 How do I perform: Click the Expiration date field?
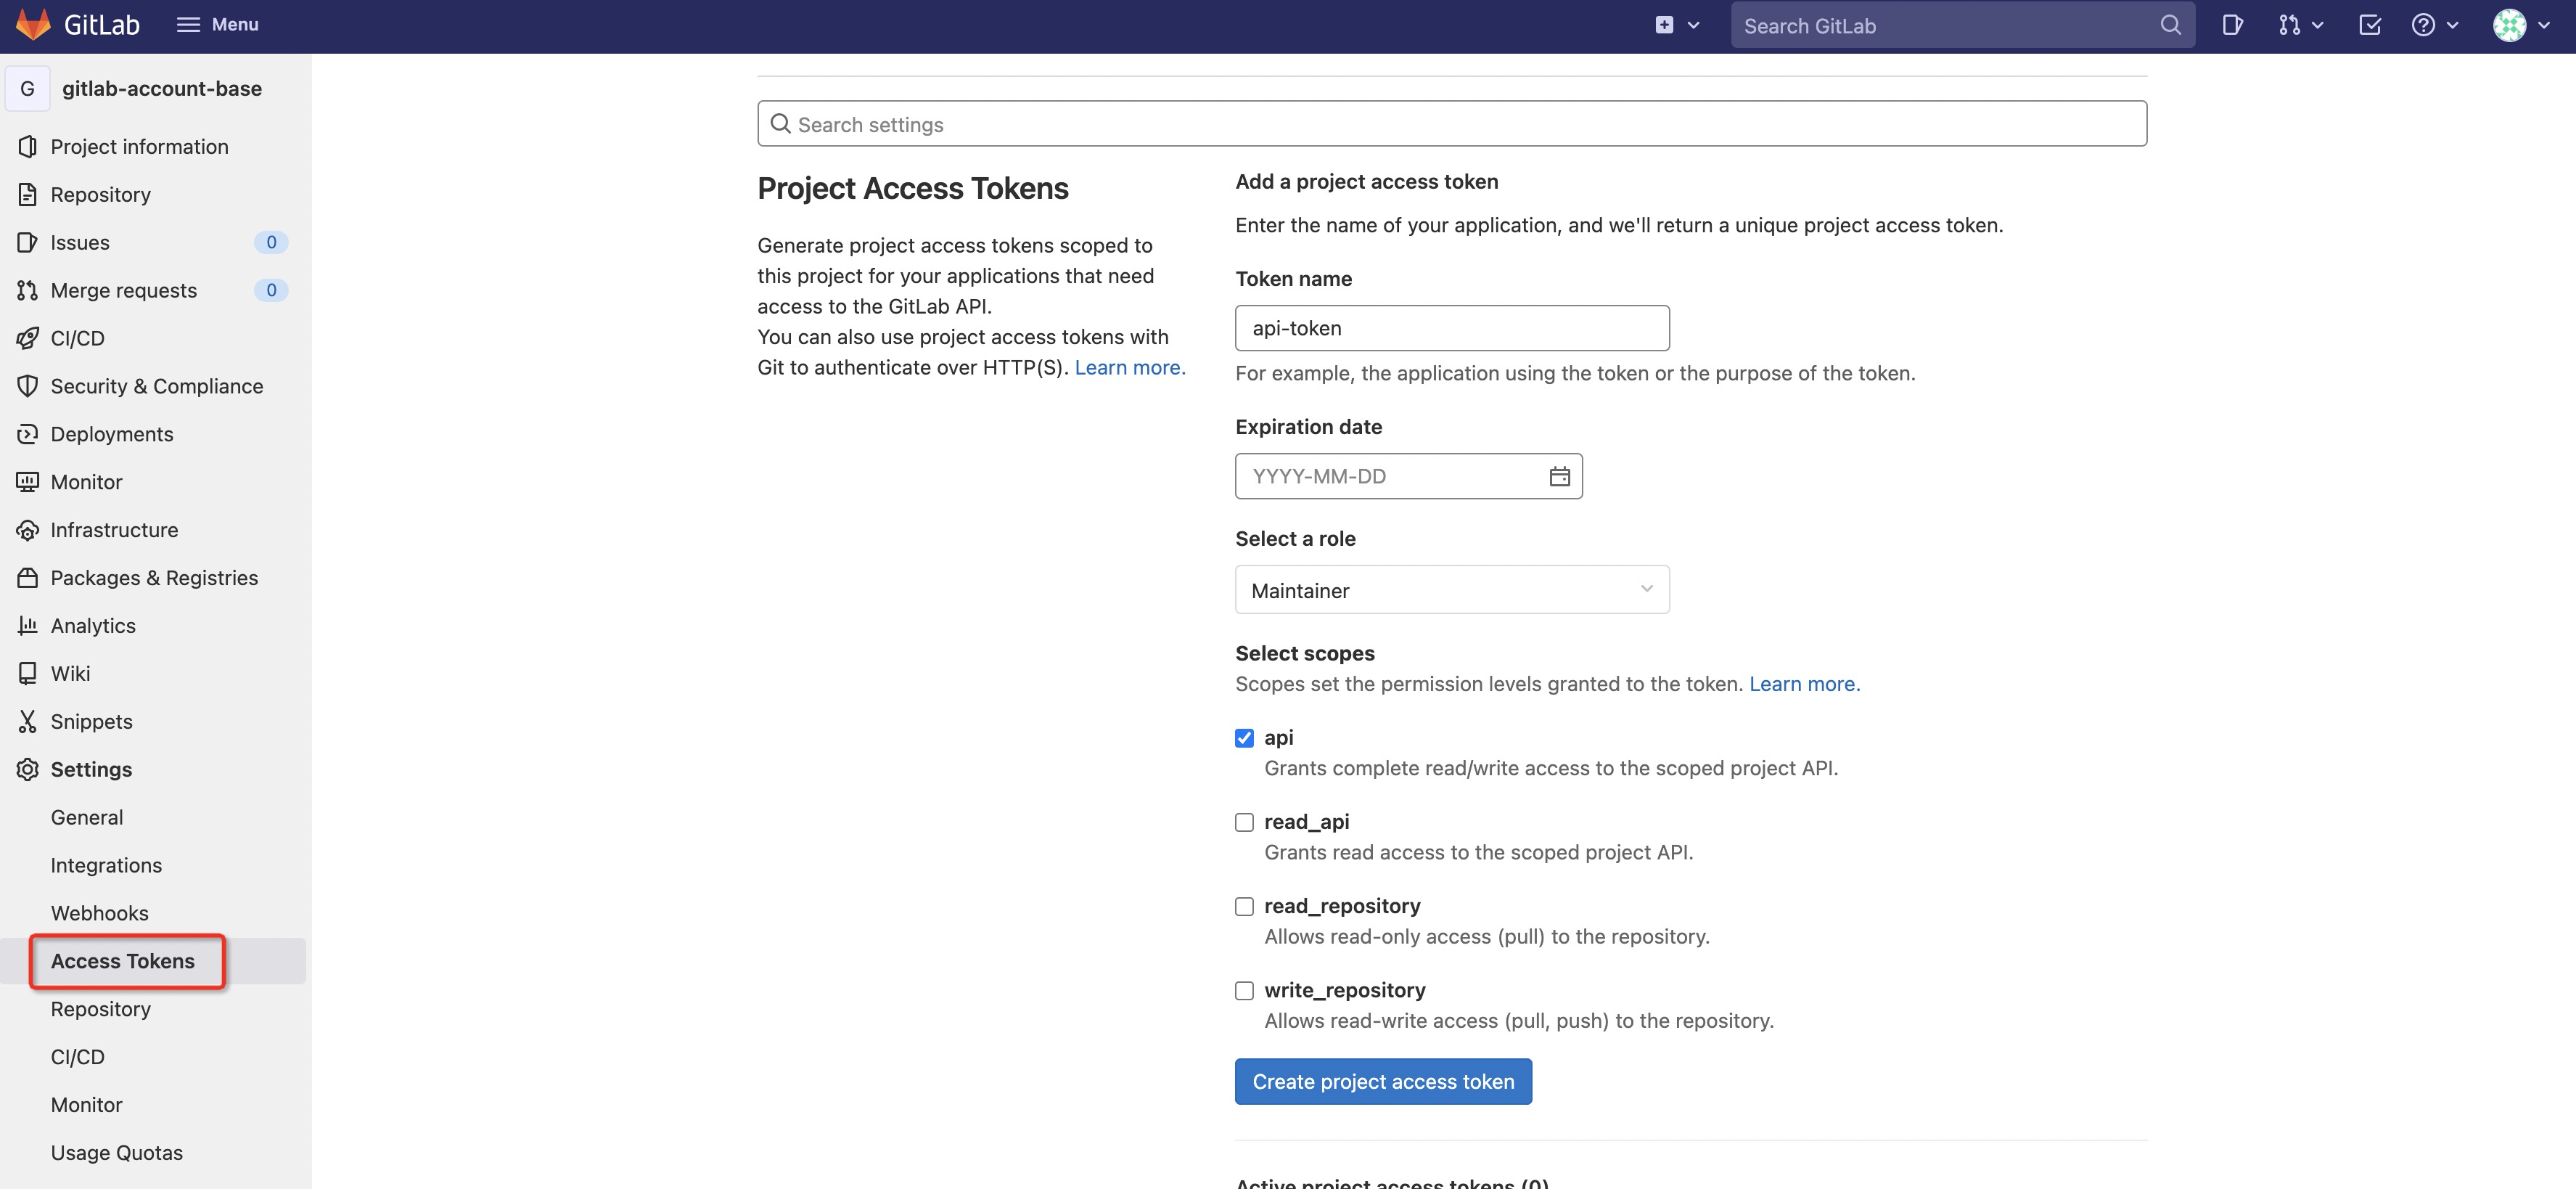coord(1409,476)
